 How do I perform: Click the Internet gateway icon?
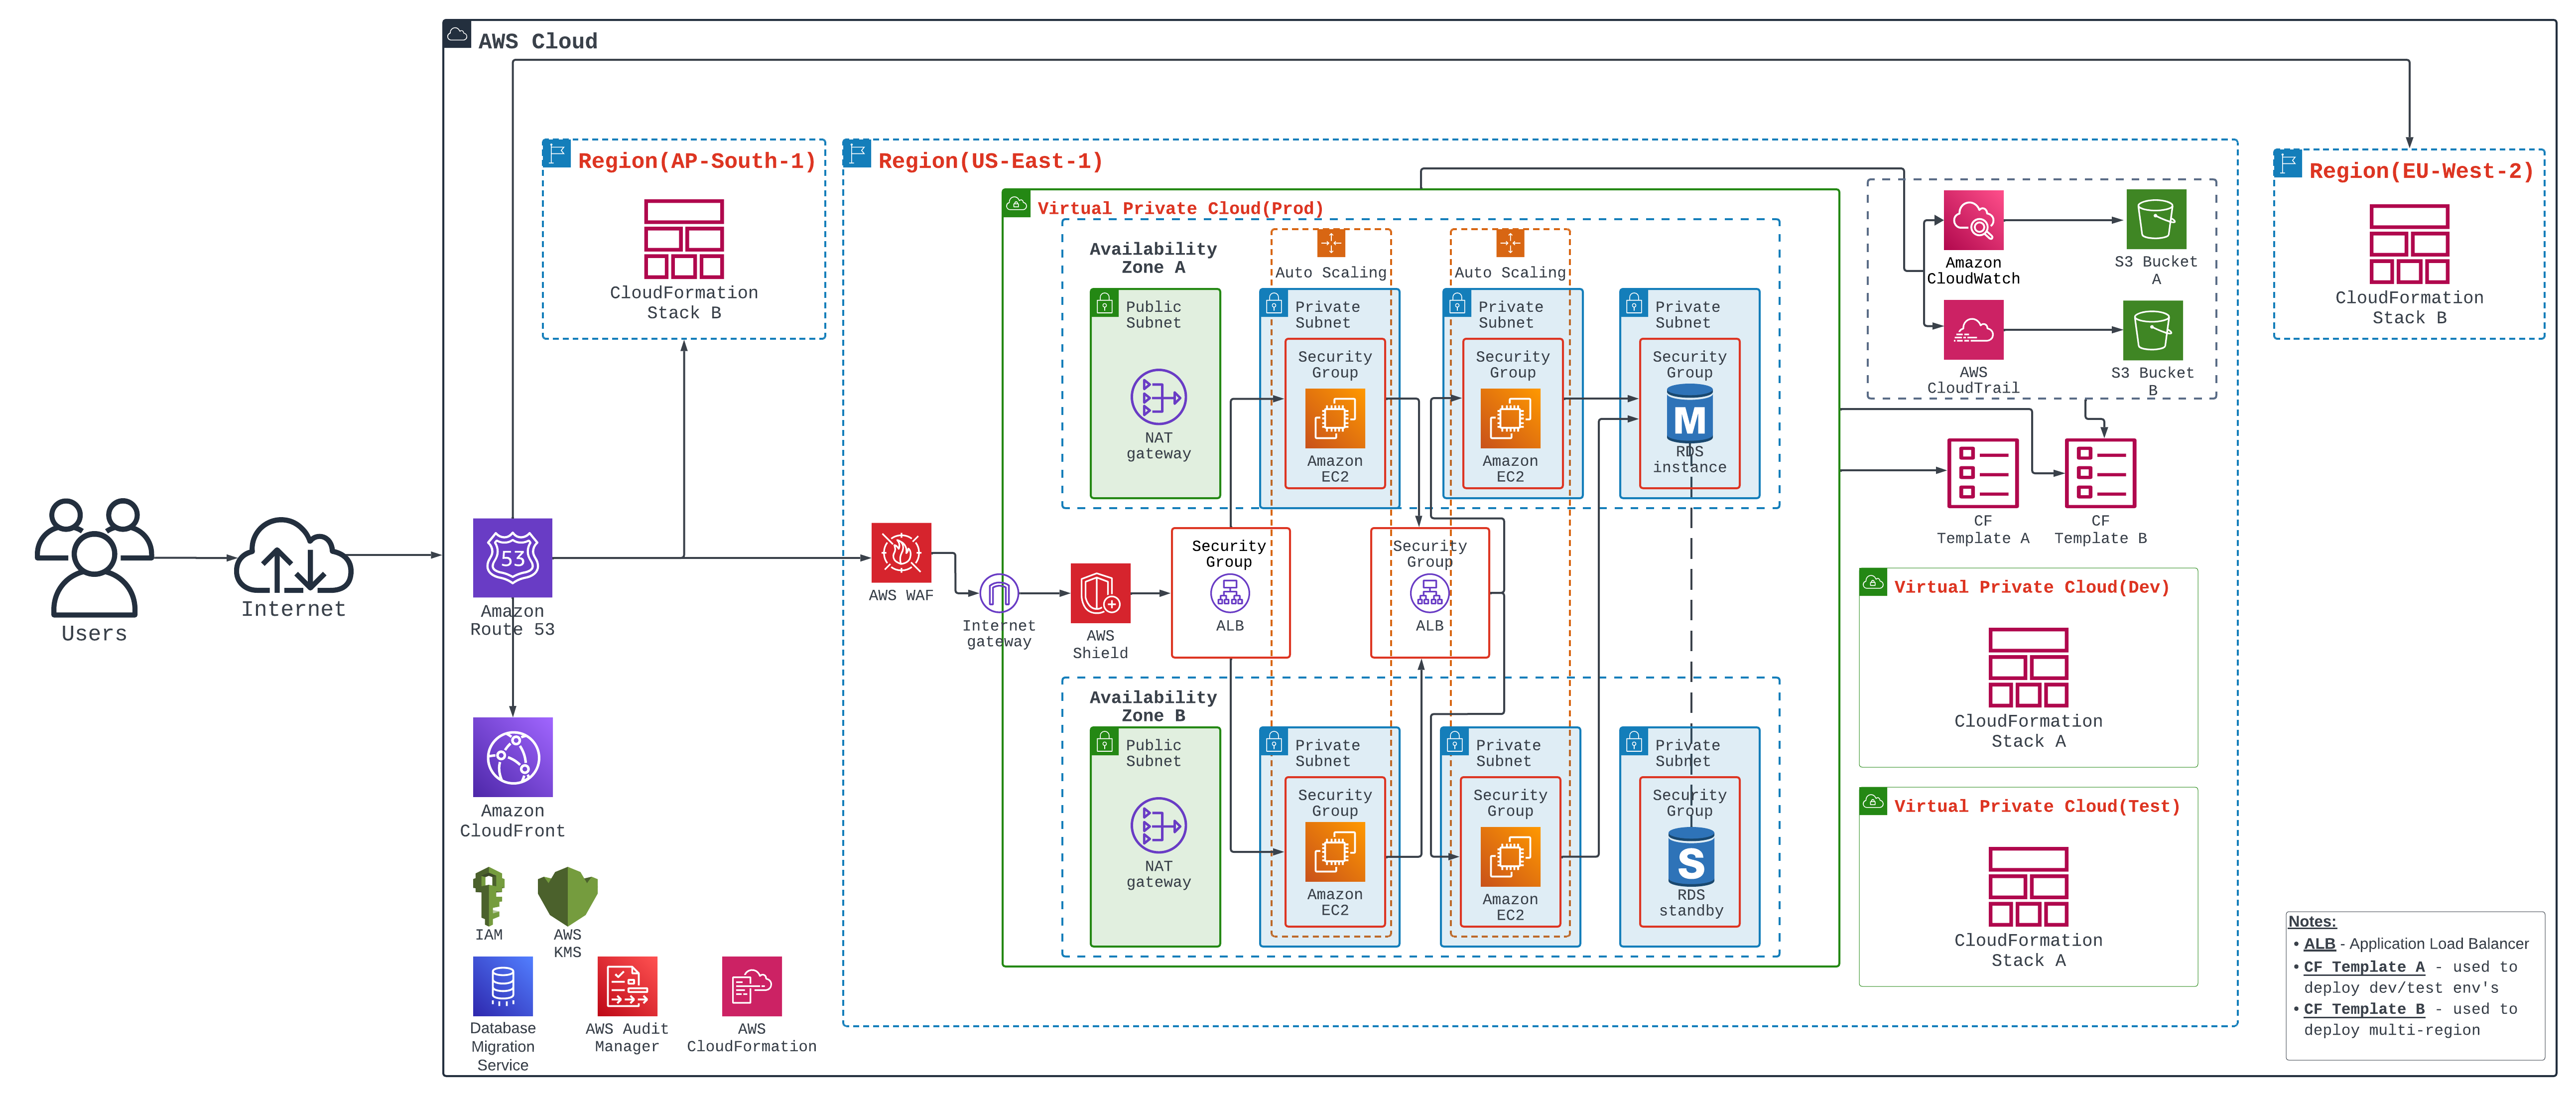click(x=999, y=594)
